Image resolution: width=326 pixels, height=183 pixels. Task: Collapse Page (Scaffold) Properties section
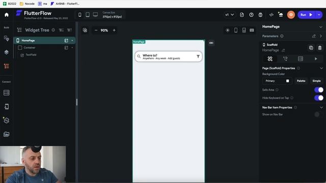coord(321,68)
